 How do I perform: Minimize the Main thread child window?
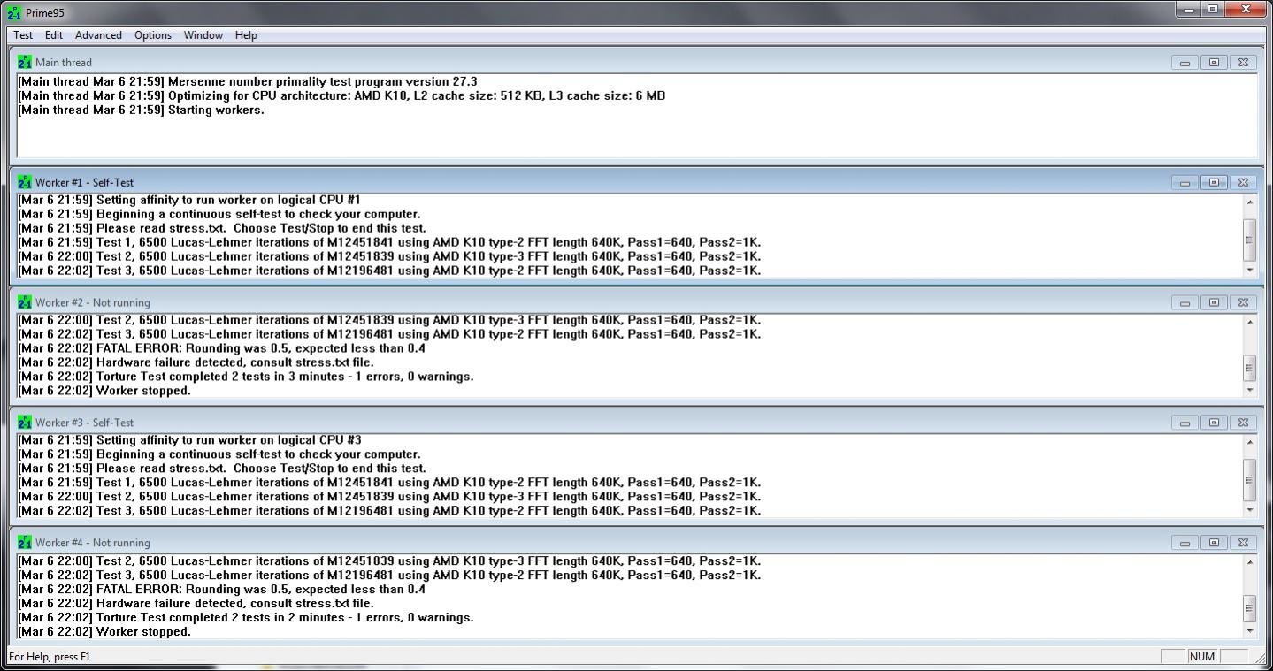[x=1185, y=63]
